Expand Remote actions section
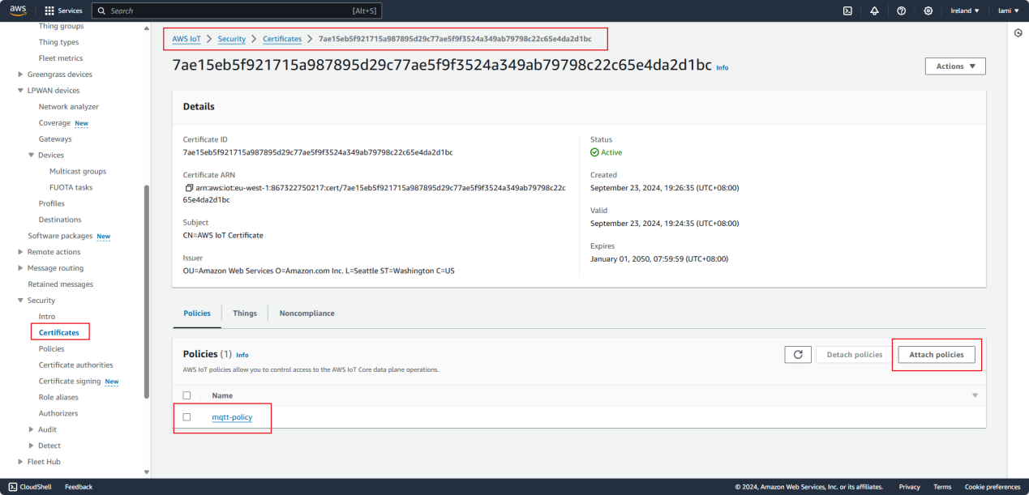Screen dimensions: 1029x495 20,252
